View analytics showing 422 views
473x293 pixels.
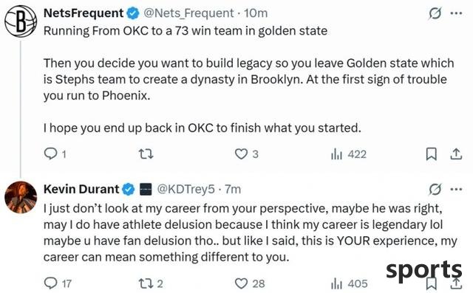(x=349, y=154)
